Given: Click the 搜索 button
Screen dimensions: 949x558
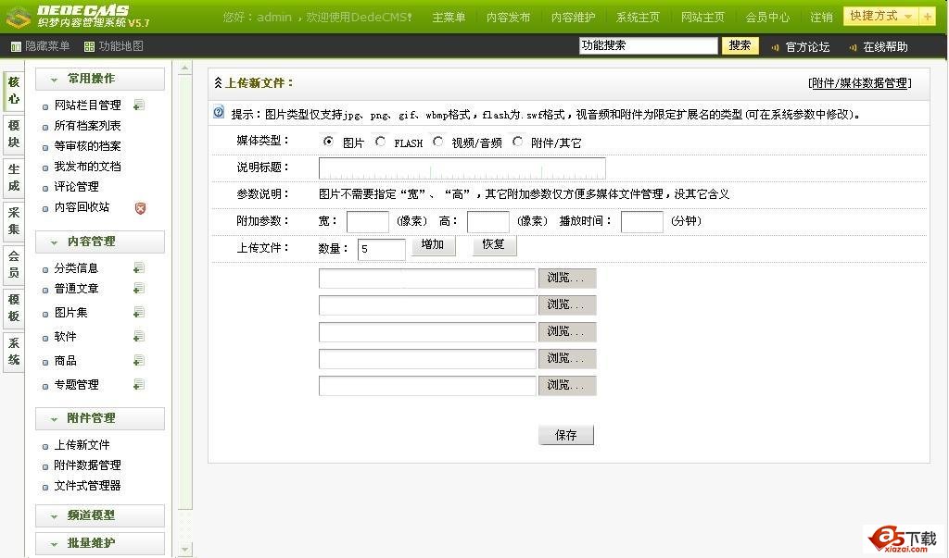Looking at the screenshot, I should point(740,46).
